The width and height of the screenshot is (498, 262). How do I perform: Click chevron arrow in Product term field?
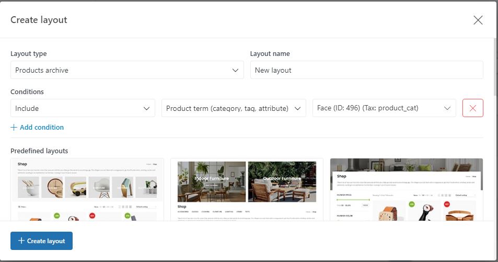pyautogui.click(x=297, y=108)
